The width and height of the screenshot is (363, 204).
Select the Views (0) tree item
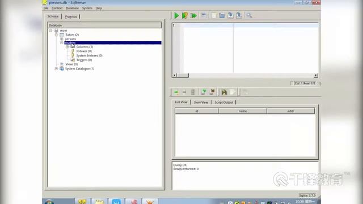click(x=71, y=64)
